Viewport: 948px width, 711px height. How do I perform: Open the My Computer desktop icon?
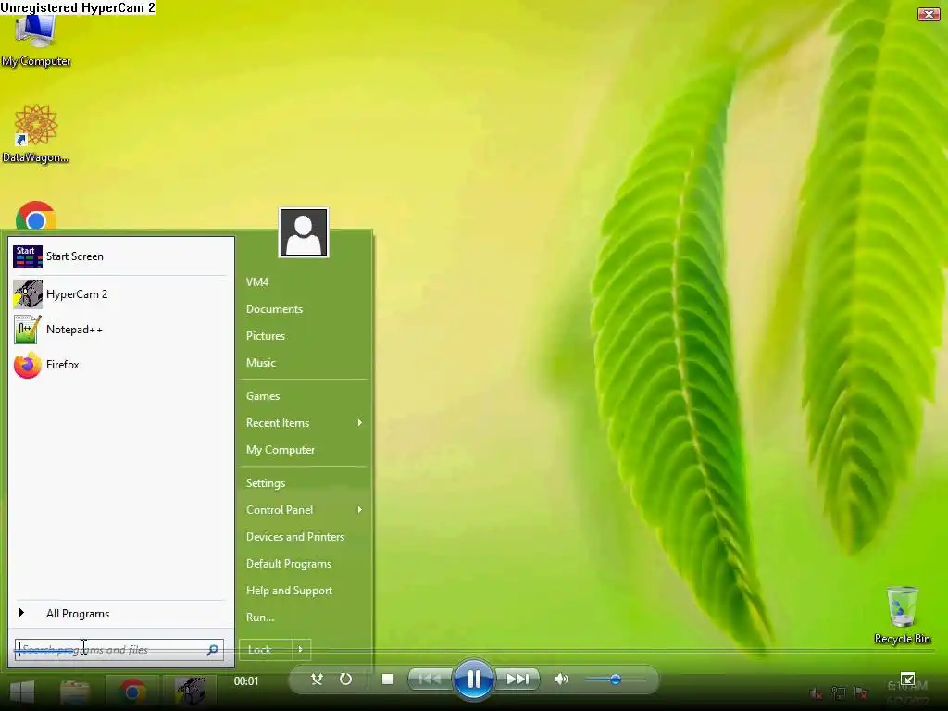click(36, 40)
